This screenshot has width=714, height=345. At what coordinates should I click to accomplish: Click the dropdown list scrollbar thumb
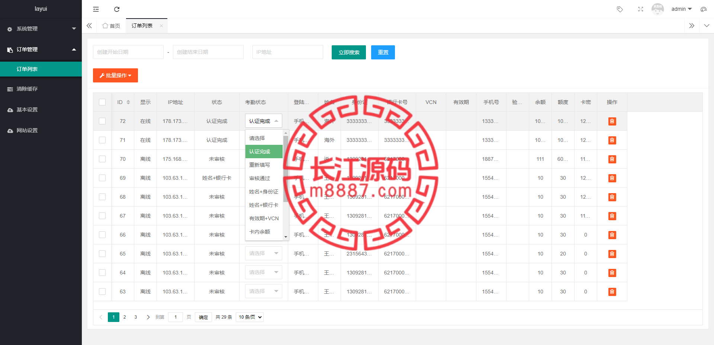pyautogui.click(x=286, y=169)
